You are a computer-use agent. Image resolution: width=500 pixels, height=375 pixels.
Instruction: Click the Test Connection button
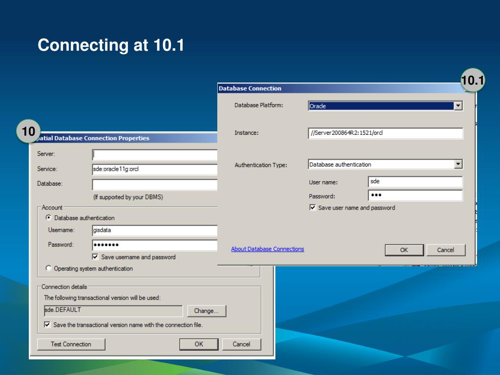(x=71, y=344)
